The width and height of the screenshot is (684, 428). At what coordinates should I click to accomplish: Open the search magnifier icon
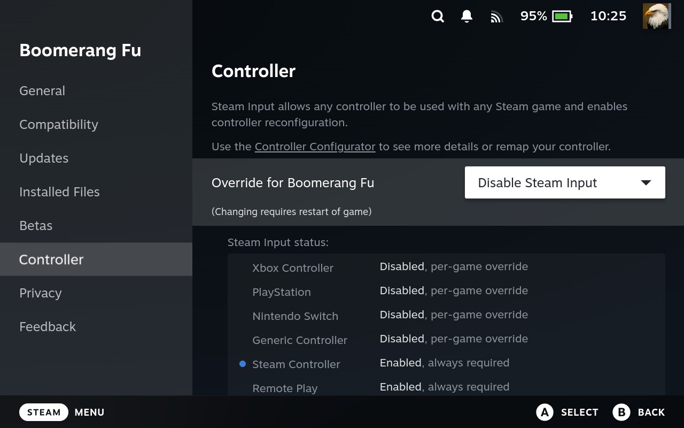tap(438, 17)
